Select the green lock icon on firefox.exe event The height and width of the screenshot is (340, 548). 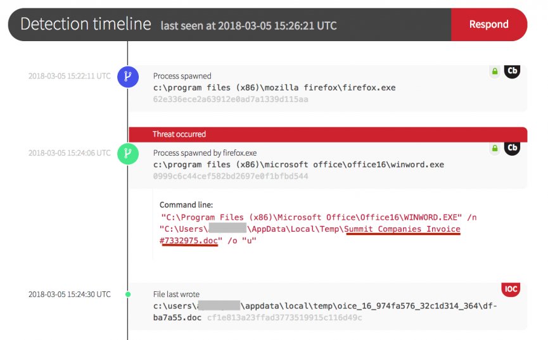coord(494,72)
